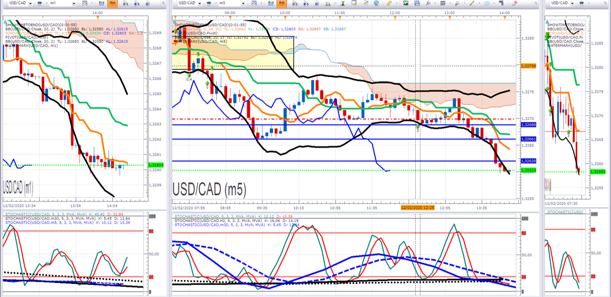Click the 1,32688 blue pivot price label
The height and width of the screenshot is (297, 611).
pos(528,125)
